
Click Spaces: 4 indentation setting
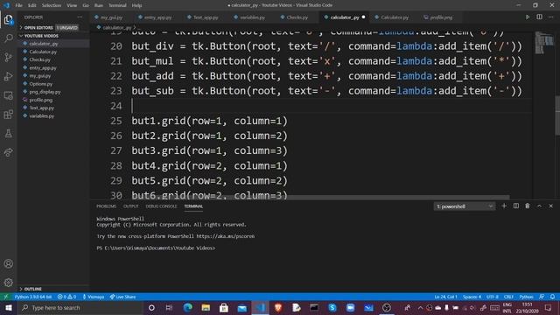pos(472,297)
